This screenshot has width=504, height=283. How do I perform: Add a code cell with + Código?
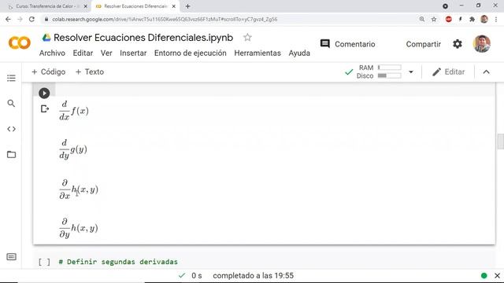[49, 72]
